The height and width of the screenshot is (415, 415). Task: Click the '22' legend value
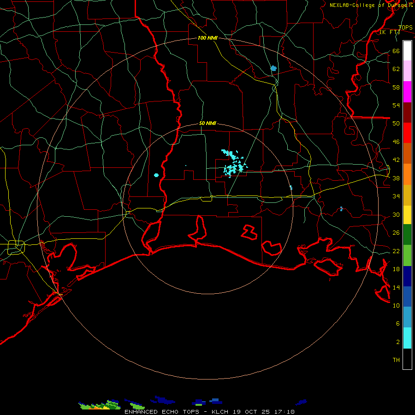396,251
